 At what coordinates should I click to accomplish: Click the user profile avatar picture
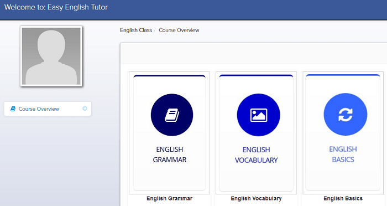click(51, 56)
